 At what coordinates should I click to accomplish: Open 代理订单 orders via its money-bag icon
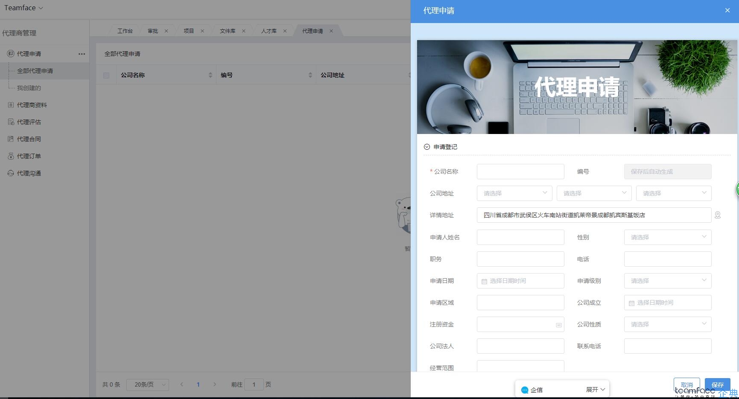tap(10, 156)
